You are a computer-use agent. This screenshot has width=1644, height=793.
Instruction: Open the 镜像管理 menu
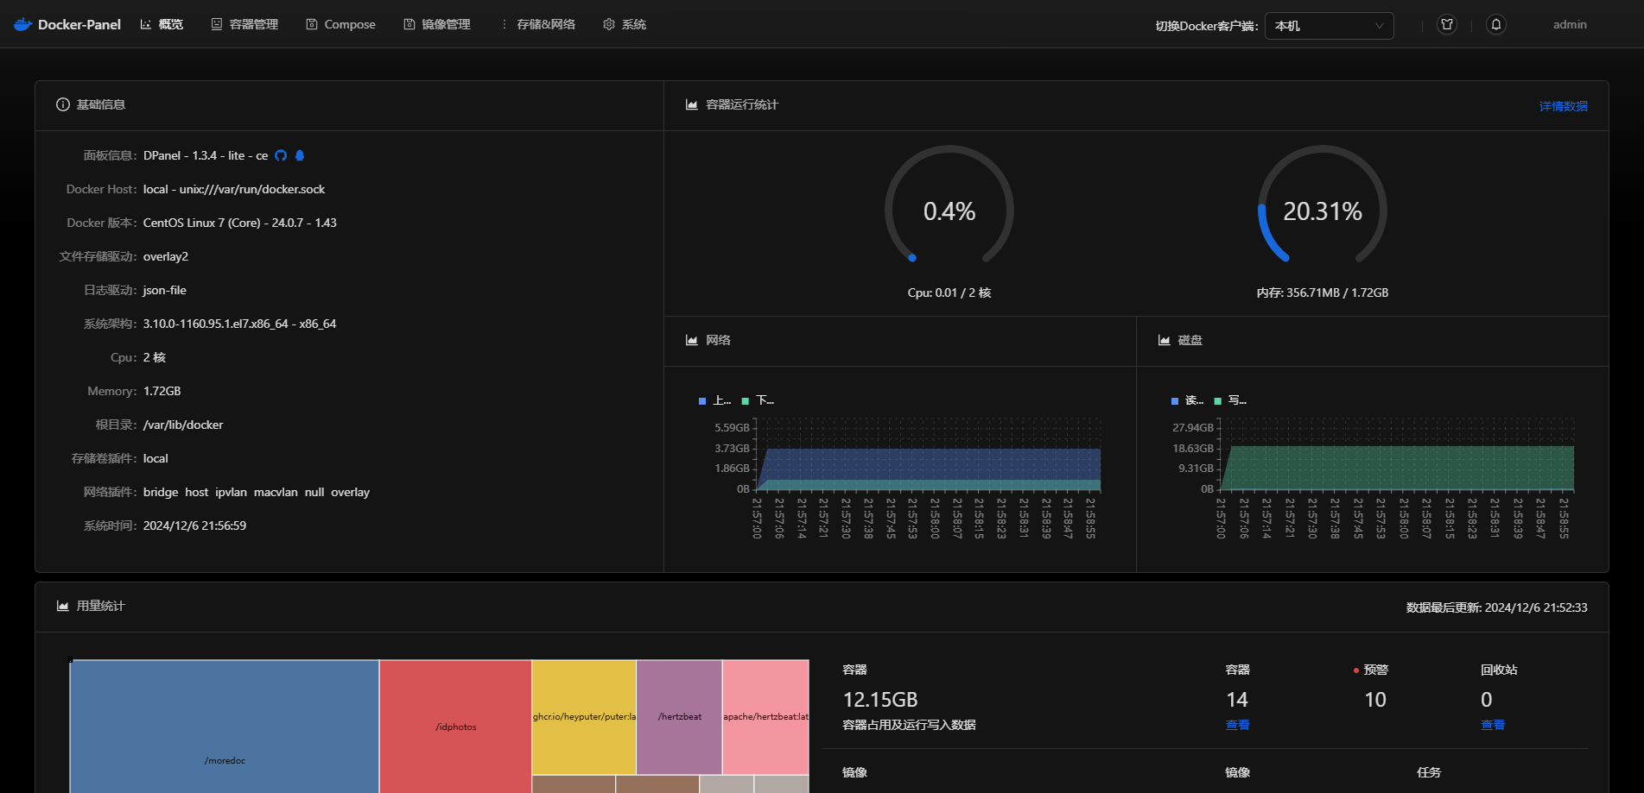pyautogui.click(x=437, y=24)
